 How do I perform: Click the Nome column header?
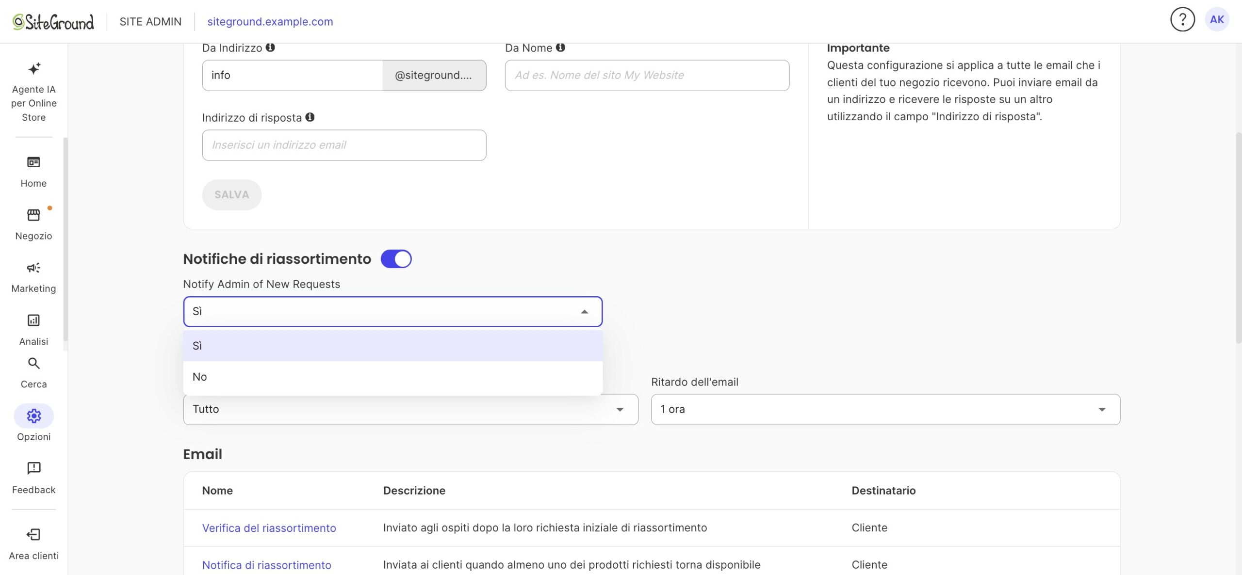[217, 491]
